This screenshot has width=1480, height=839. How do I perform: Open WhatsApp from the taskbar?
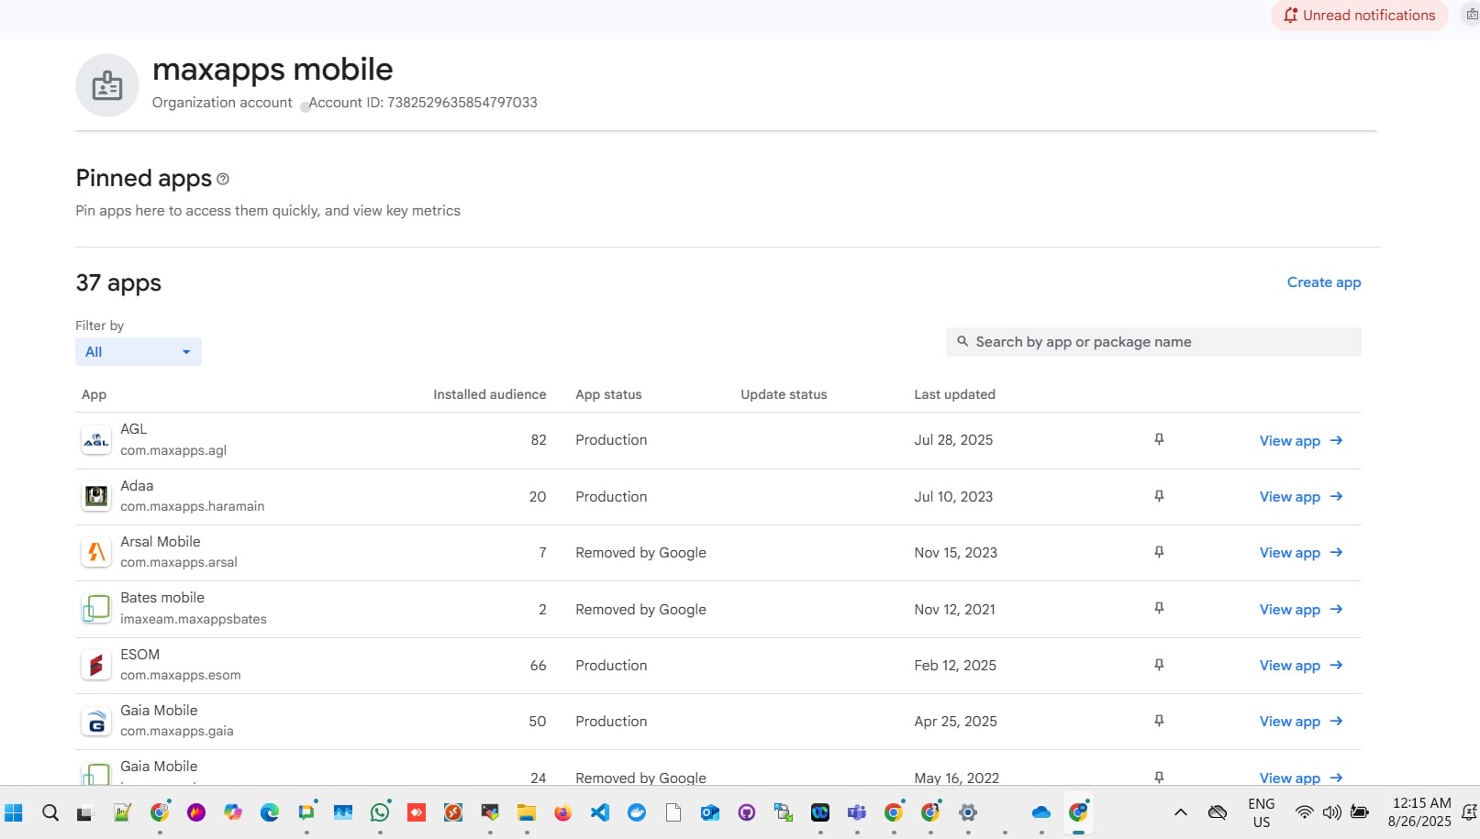pyautogui.click(x=380, y=812)
